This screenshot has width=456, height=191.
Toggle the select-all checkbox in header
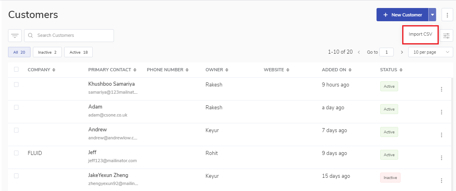(x=16, y=69)
